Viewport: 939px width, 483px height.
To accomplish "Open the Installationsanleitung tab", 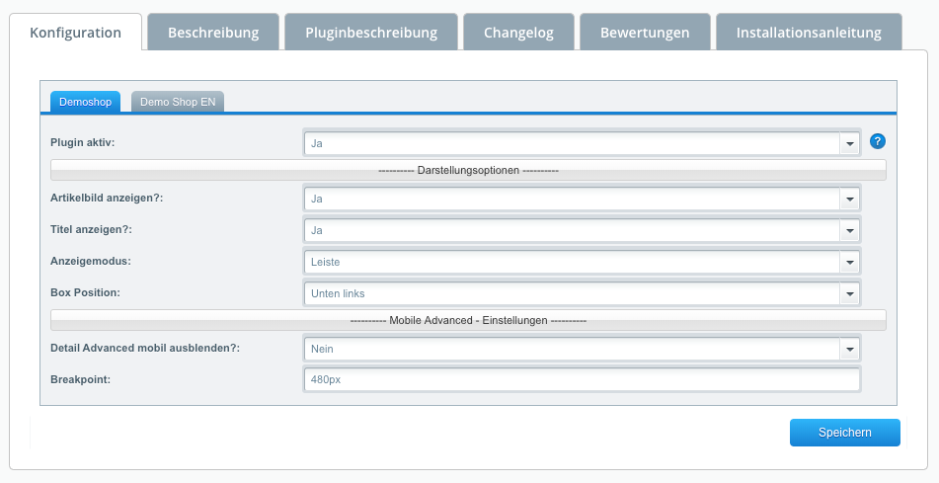I will (x=809, y=33).
